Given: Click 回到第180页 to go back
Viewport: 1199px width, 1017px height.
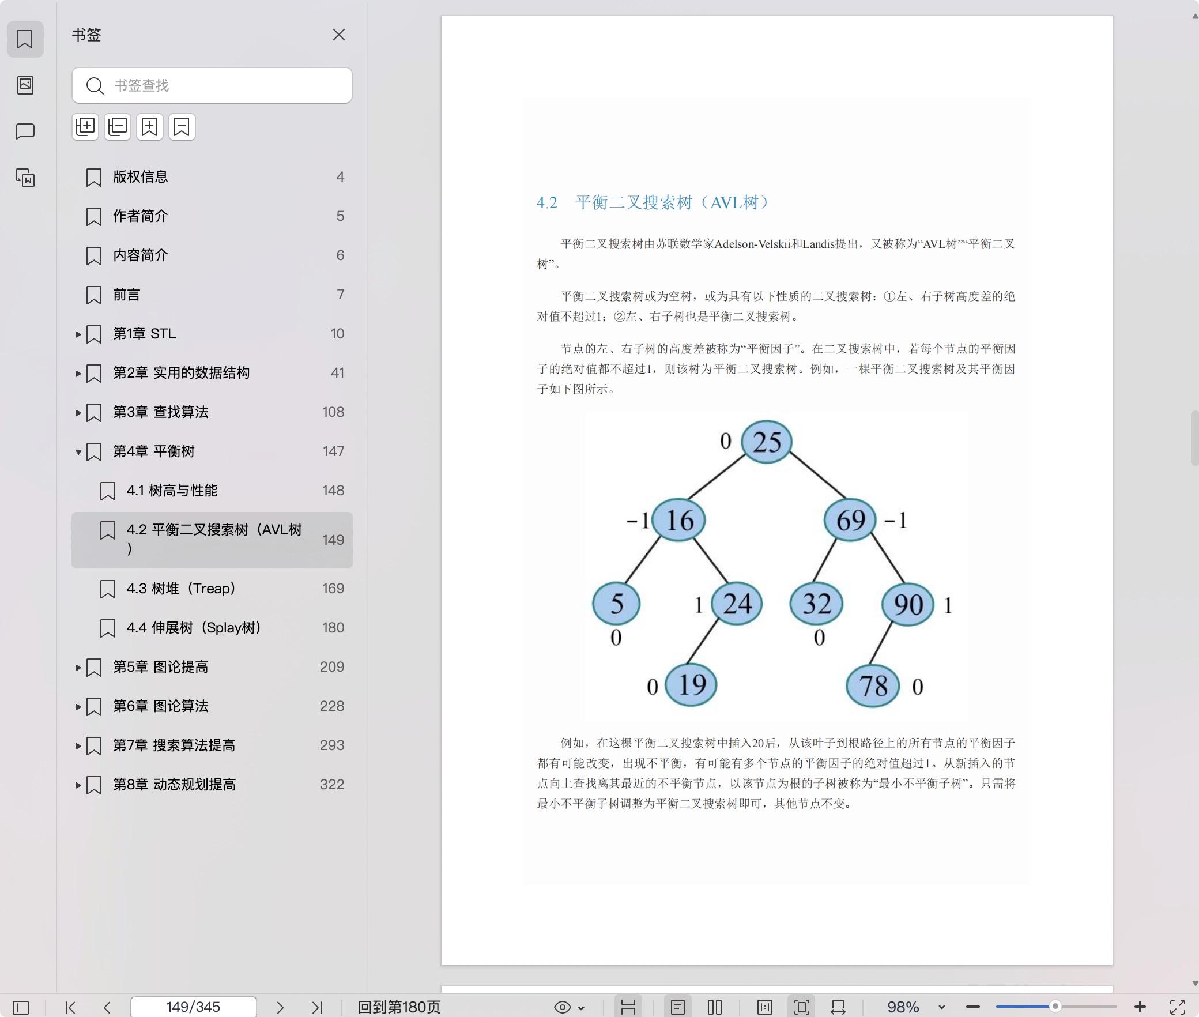Looking at the screenshot, I should click(399, 1007).
